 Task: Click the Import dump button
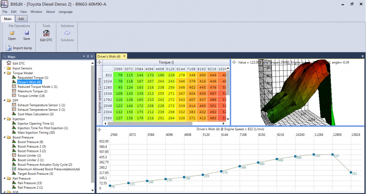click(19, 48)
